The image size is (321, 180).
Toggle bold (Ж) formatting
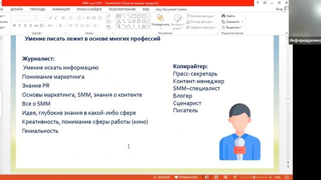point(15,25)
